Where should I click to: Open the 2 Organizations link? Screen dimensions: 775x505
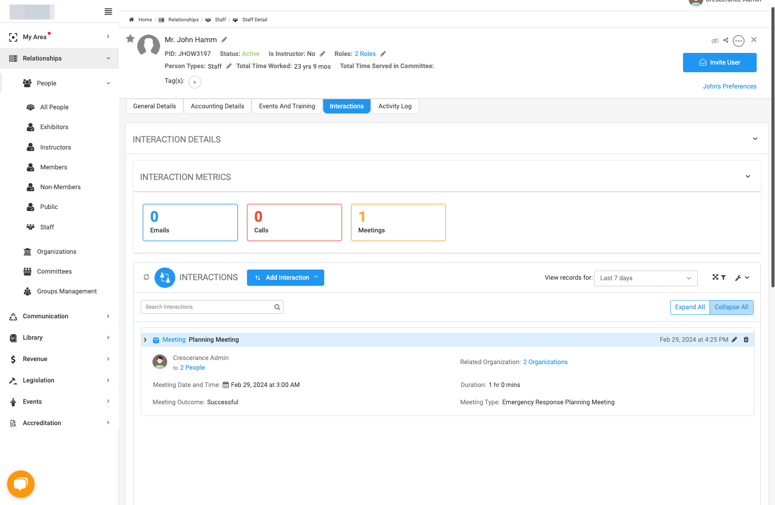[x=545, y=362]
